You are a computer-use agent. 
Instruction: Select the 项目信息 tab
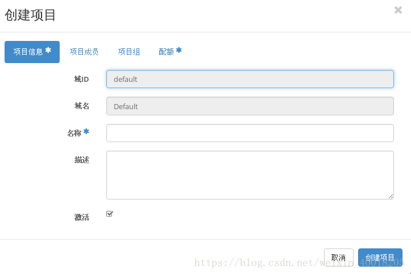point(32,52)
